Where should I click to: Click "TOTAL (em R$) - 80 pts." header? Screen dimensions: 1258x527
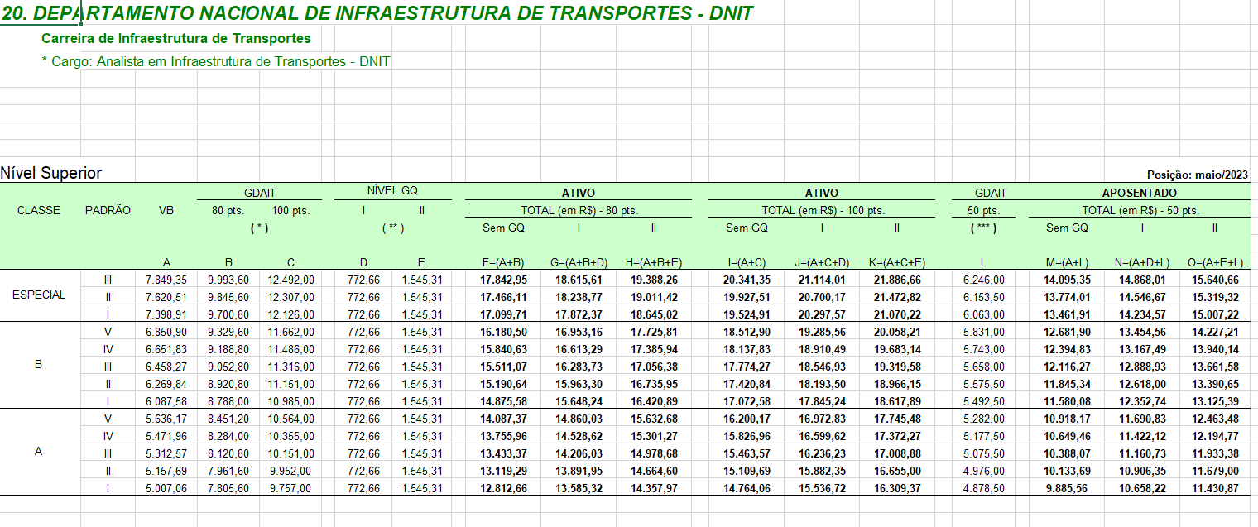pyautogui.click(x=579, y=211)
